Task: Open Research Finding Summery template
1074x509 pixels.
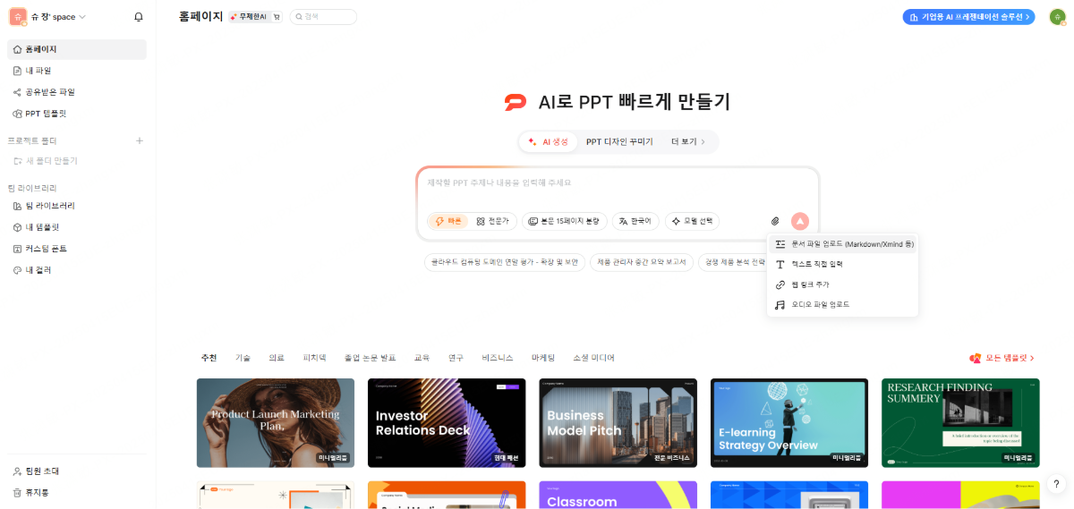Action: click(960, 422)
